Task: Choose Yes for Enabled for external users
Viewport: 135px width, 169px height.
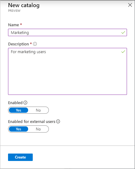Action: (x=19, y=129)
